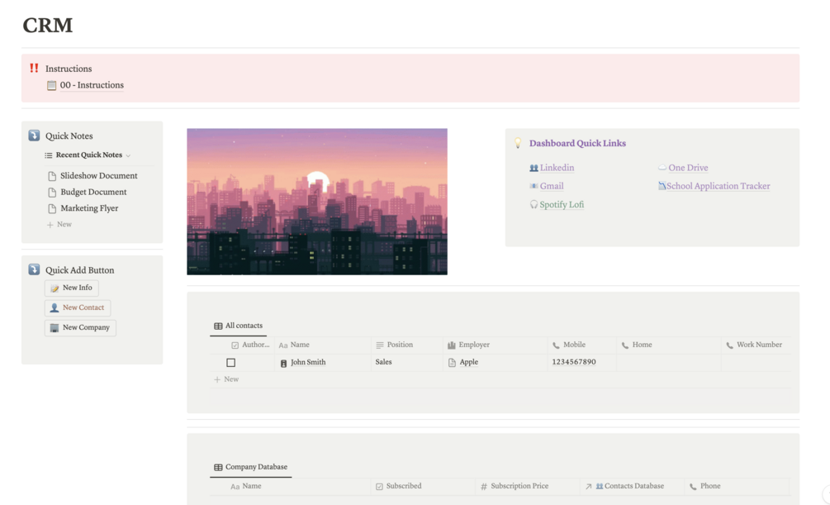Click the Work Number column header
The height and width of the screenshot is (505, 830).
754,345
